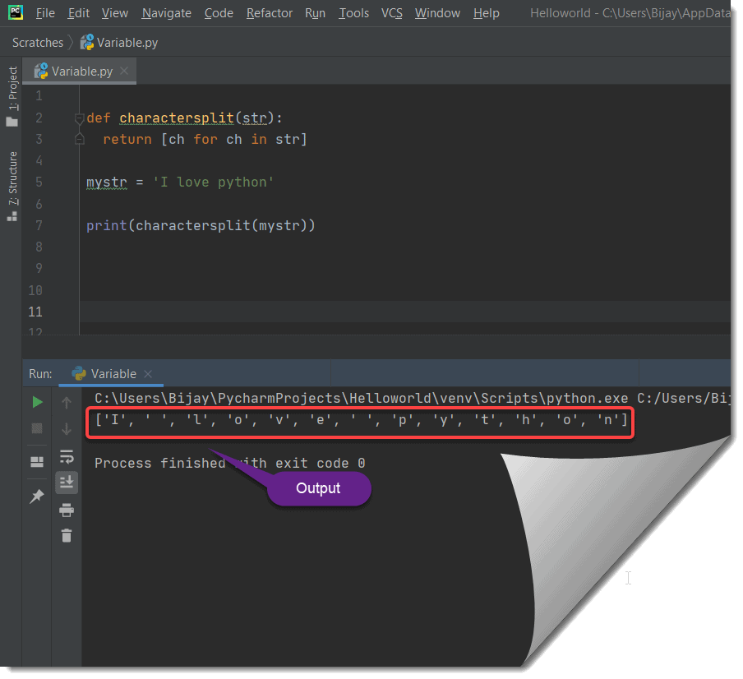This screenshot has width=743, height=679.
Task: Enable scroll to end in console
Action: click(x=67, y=483)
